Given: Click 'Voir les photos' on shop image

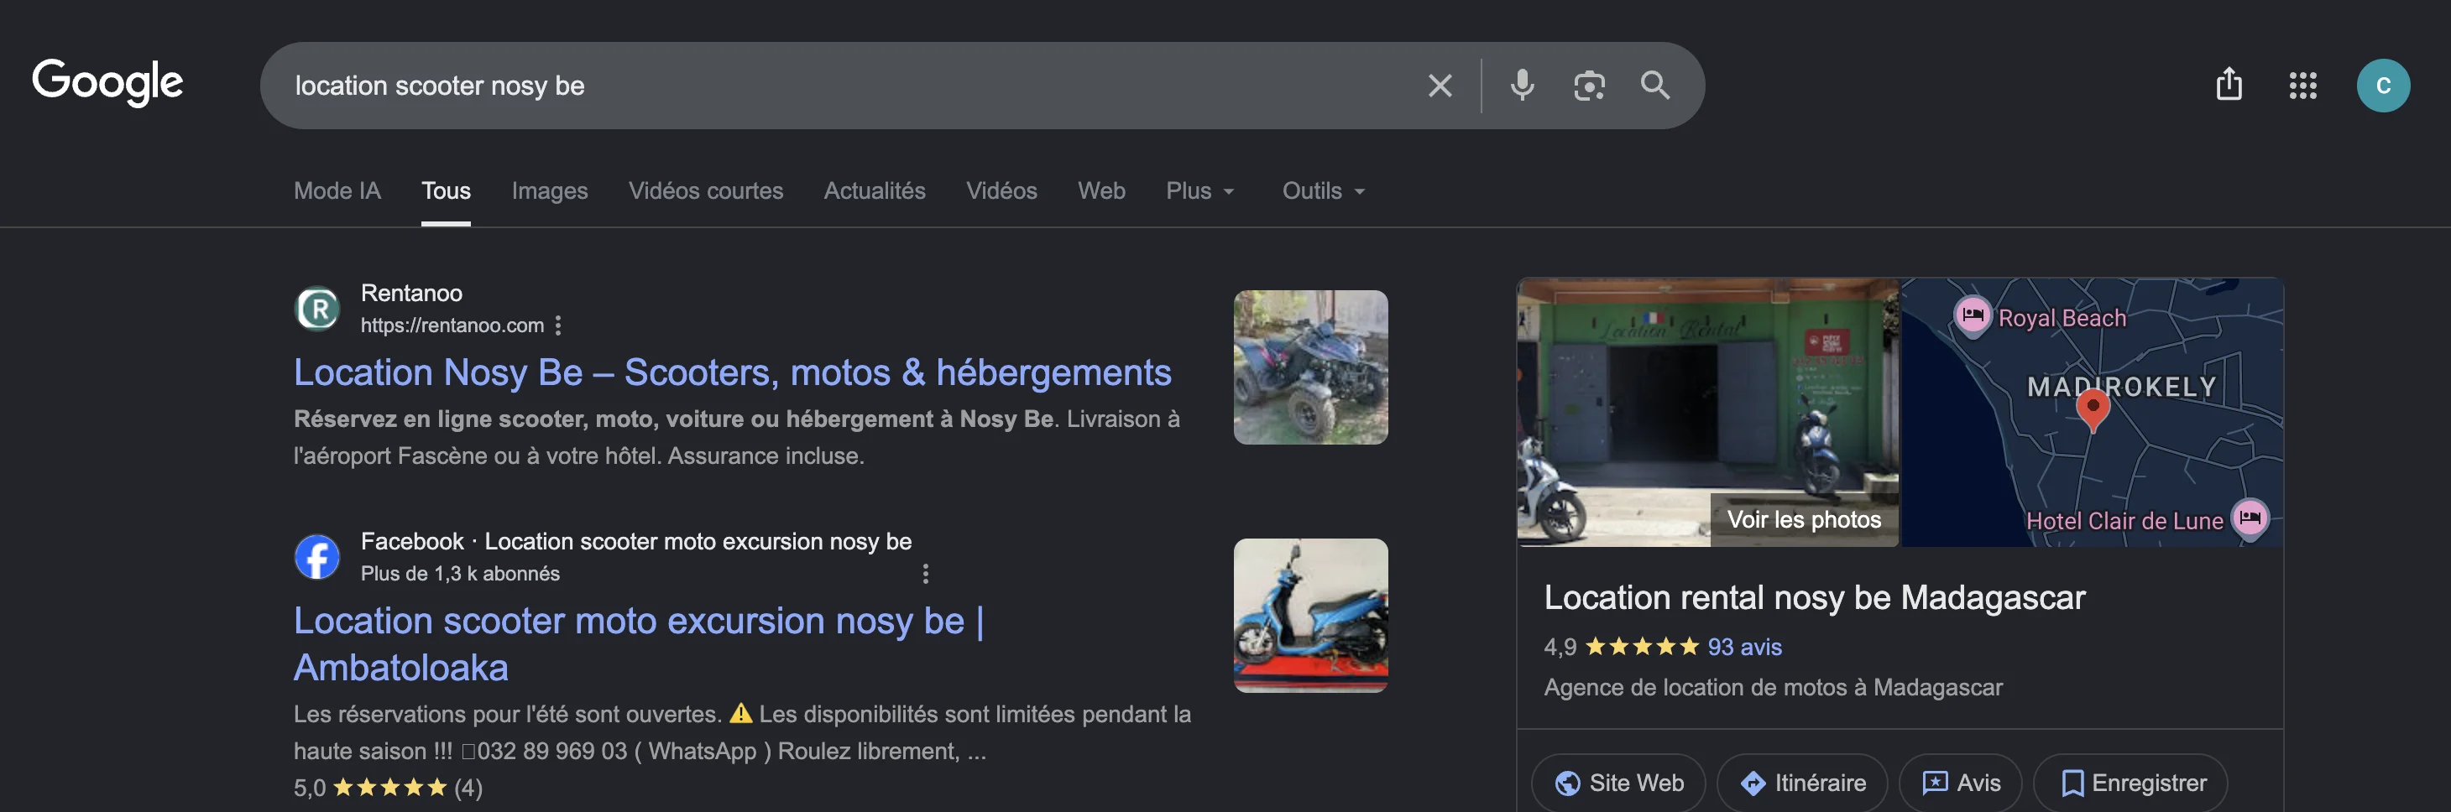Looking at the screenshot, I should coord(1803,519).
